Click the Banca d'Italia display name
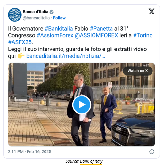This screenshot has width=164, height=165. 36,12
